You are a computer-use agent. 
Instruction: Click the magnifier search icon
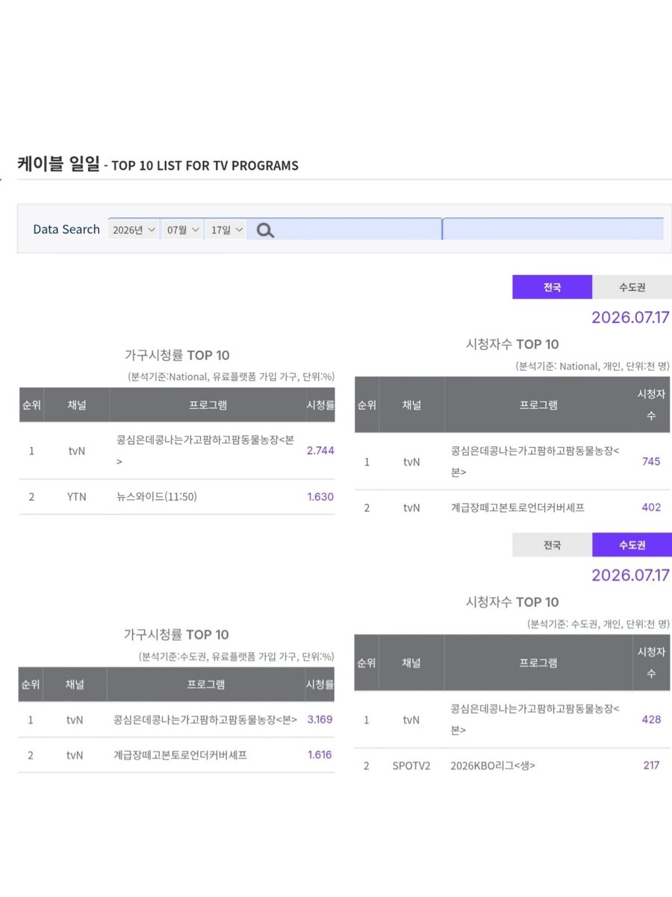pos(265,230)
